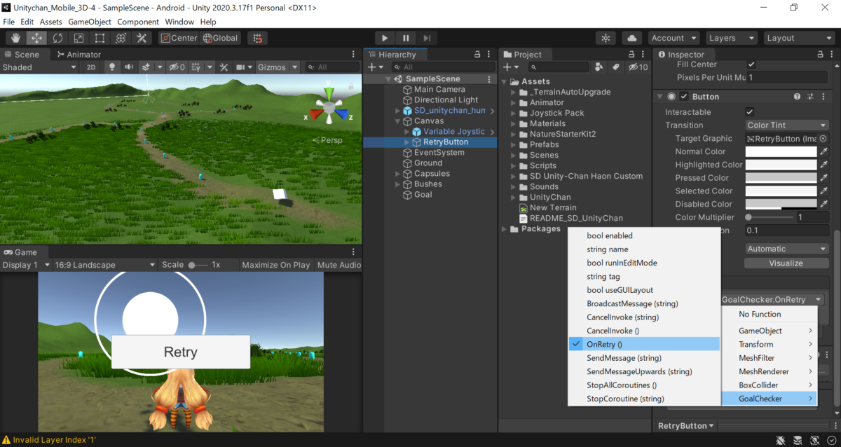Screen dimensions: 841x447
Task: Select the Rect tool in the toolbar
Action: pyautogui.click(x=100, y=38)
